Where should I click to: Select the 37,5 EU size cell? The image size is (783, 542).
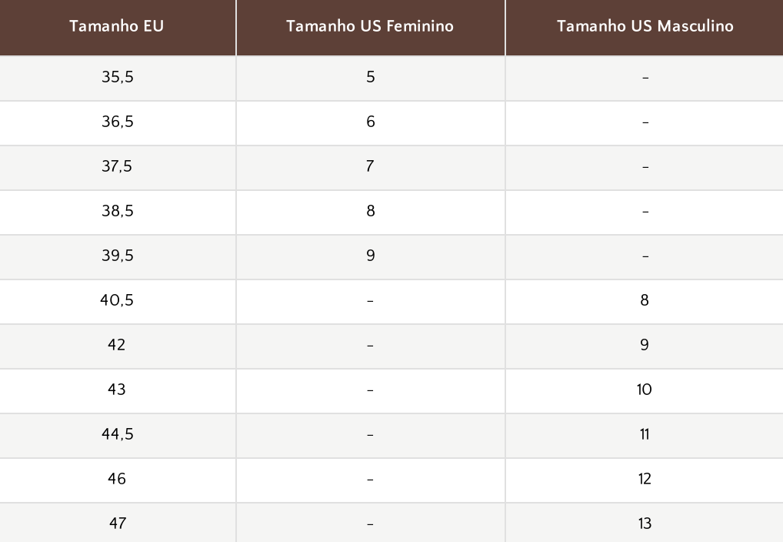[118, 168]
